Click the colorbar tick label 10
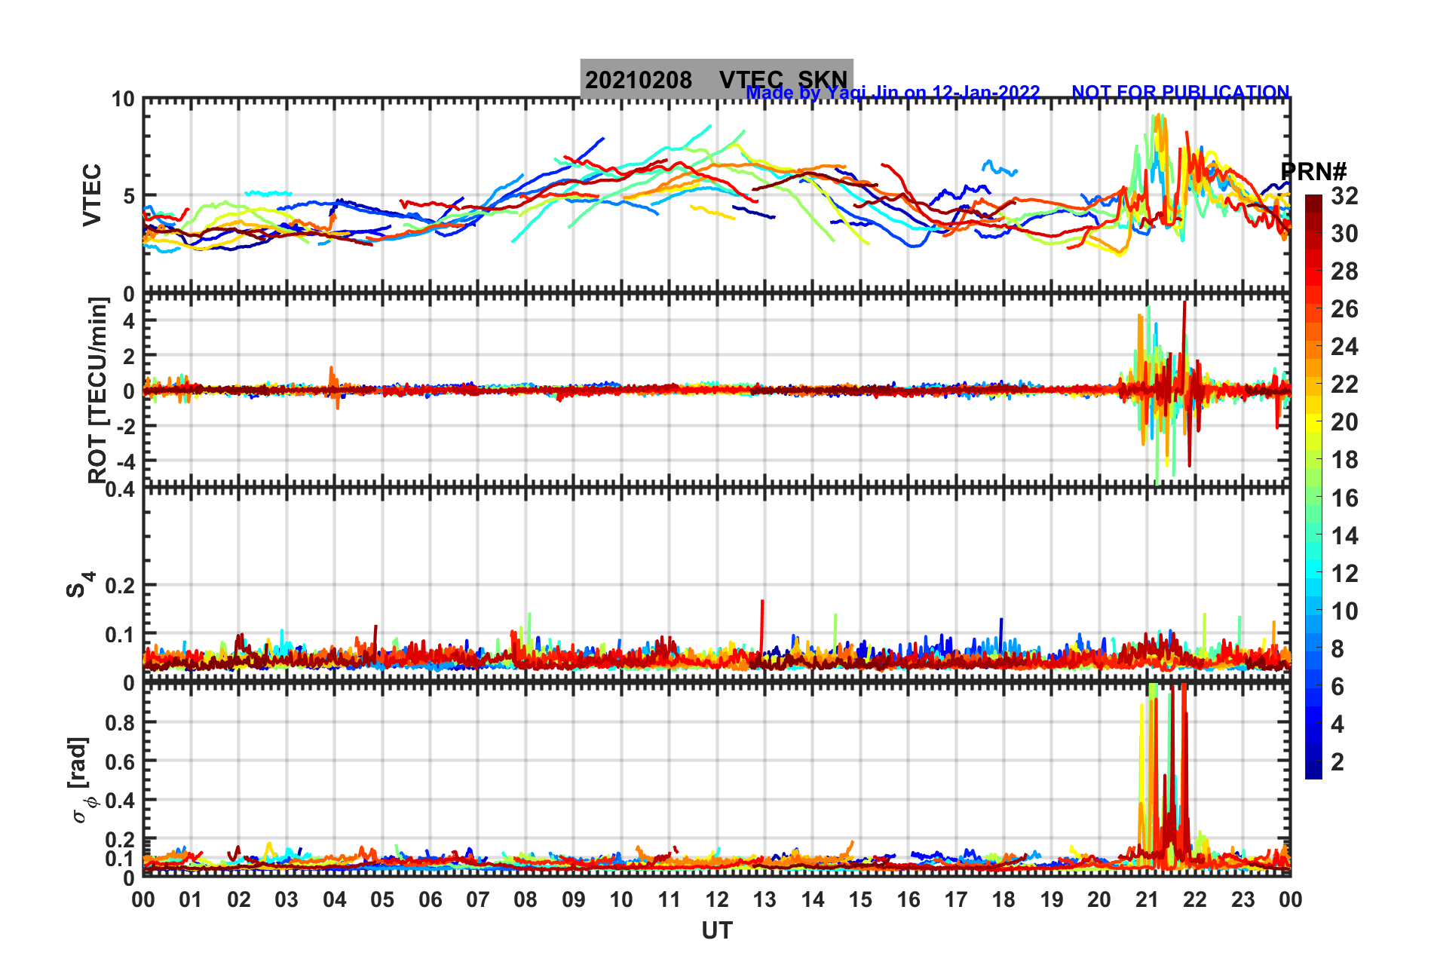Image resolution: width=1434 pixels, height=974 pixels. 1344,611
